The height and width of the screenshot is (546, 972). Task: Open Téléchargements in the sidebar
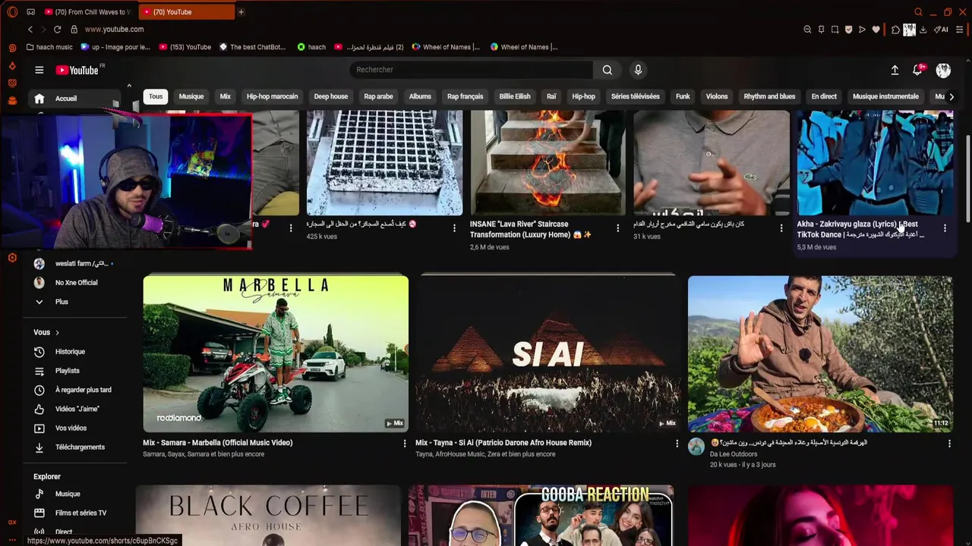pos(80,447)
